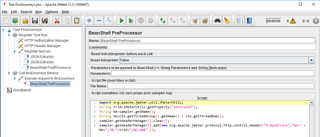320x137 pixels.
Task: Click the yellow warning triangle error counter
Action: [293, 21]
